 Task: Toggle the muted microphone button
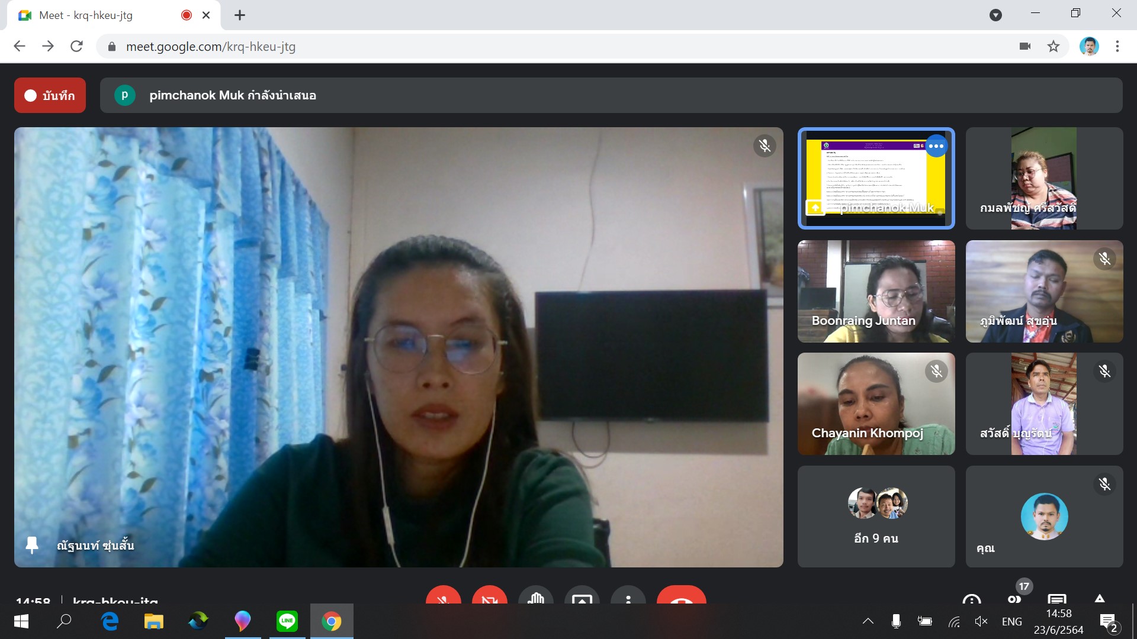(443, 596)
